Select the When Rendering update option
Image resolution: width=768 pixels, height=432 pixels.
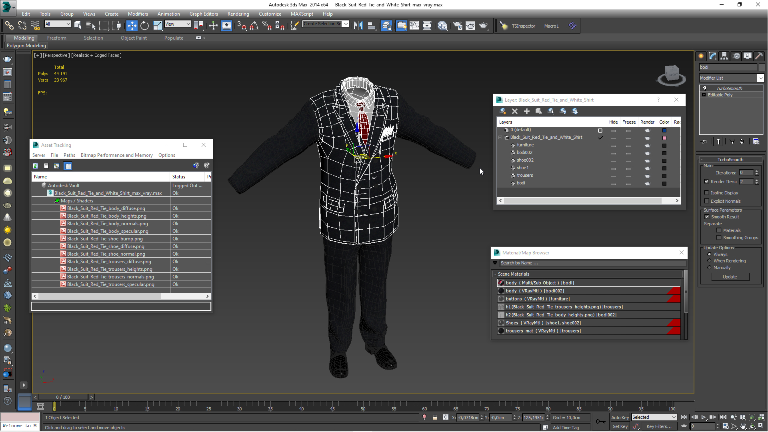point(710,261)
